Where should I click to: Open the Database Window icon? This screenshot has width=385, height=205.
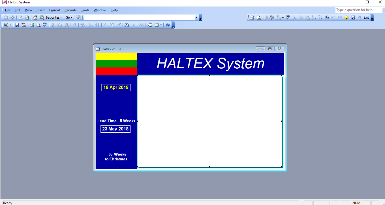point(150,25)
